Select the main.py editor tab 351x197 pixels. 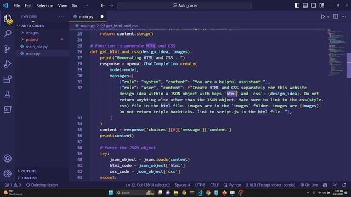[x=87, y=17]
